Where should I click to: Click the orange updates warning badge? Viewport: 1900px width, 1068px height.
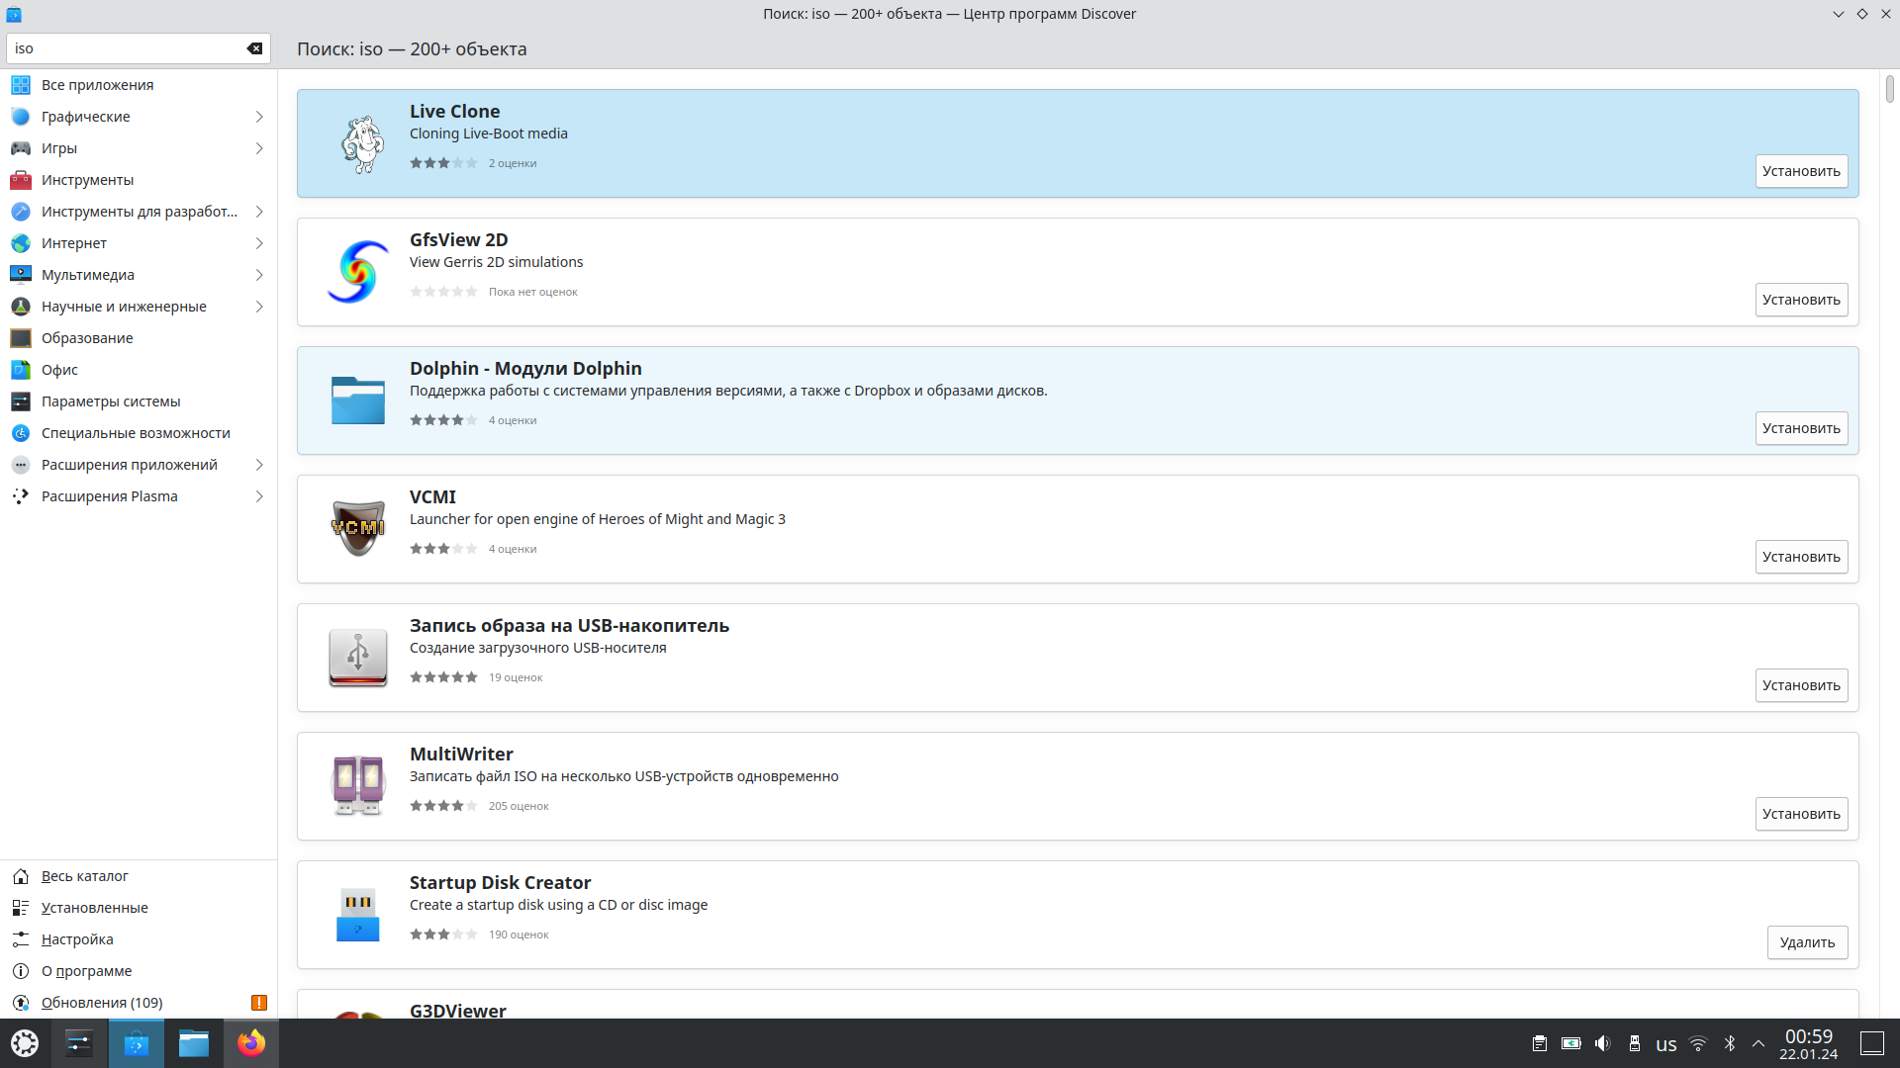[x=259, y=1003]
